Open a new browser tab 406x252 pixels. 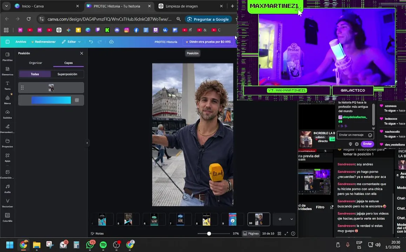point(232,6)
